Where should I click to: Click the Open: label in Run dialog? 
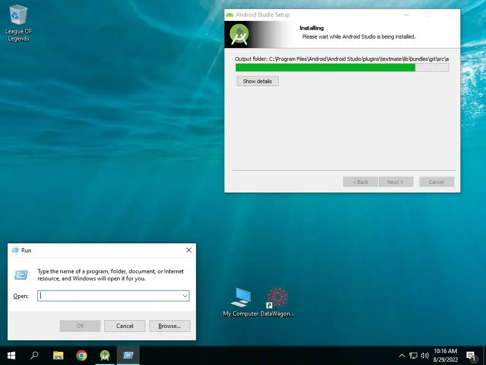pos(21,296)
